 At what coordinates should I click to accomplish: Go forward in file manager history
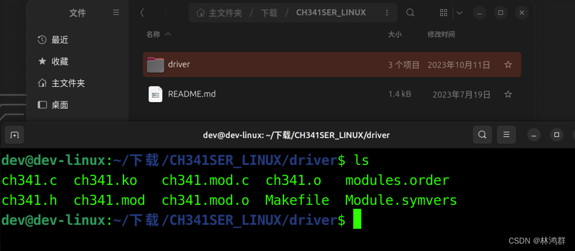tap(165, 13)
